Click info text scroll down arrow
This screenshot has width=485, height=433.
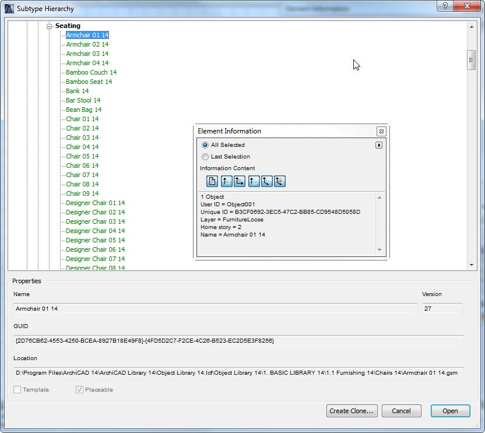(x=379, y=249)
